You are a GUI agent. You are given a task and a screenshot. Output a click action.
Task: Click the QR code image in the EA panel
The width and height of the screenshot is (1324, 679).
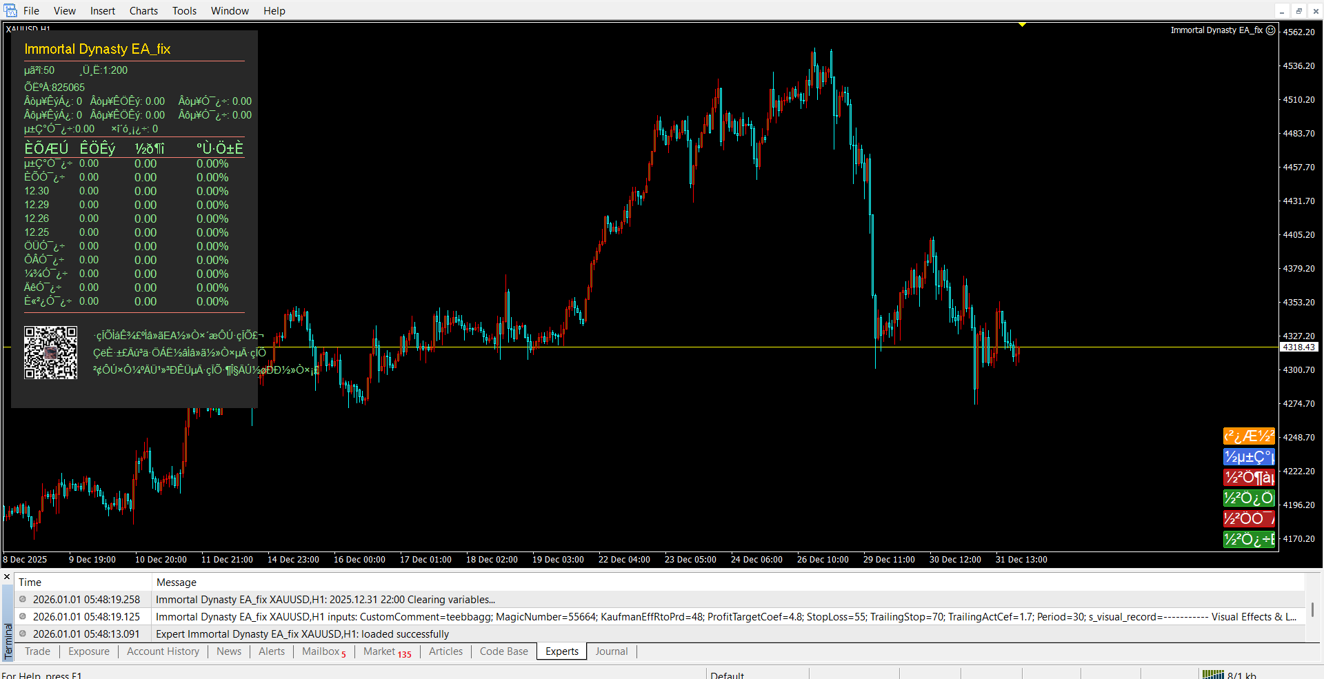point(51,353)
